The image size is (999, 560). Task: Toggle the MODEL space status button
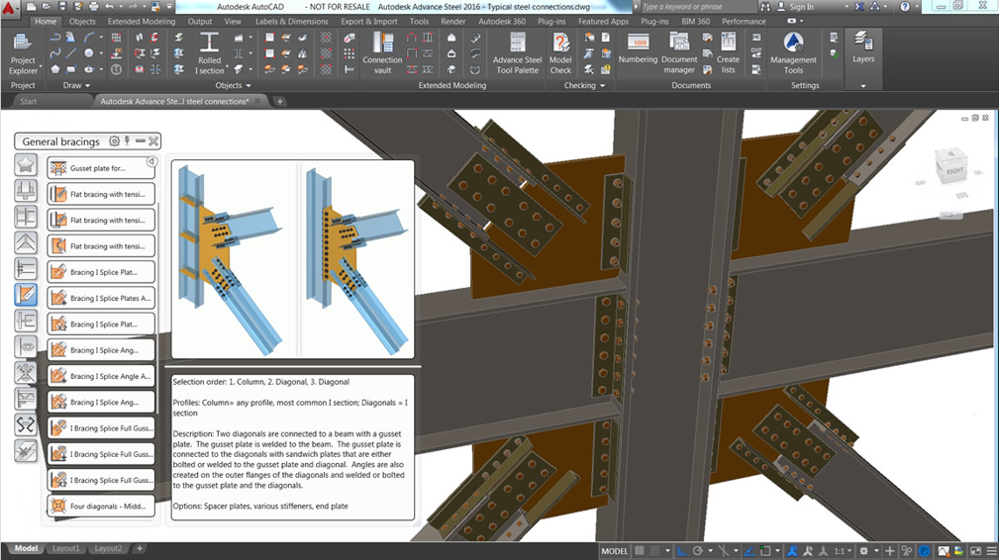coord(615,551)
